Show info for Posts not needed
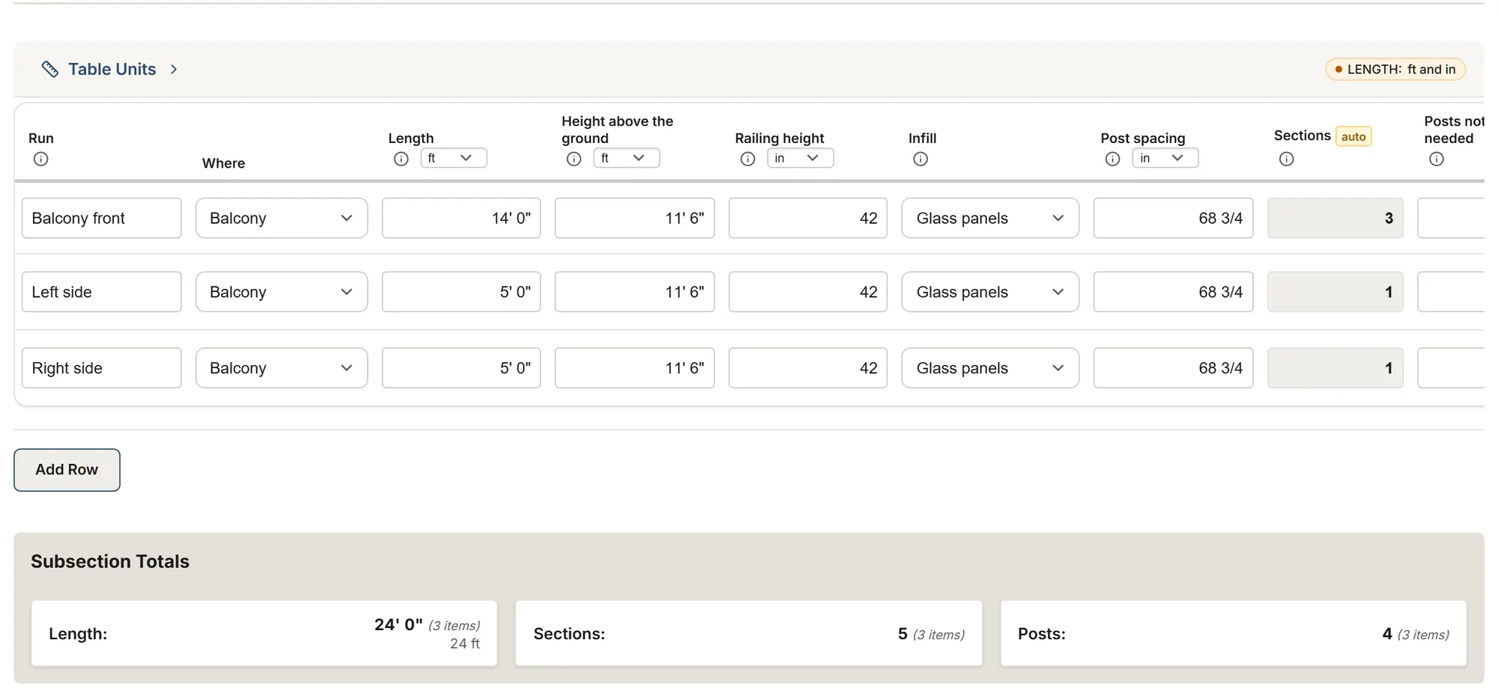 tap(1437, 159)
